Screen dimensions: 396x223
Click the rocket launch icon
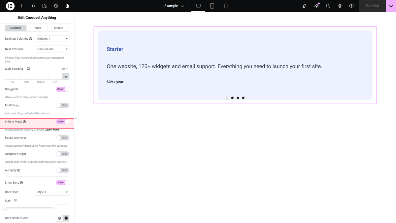305,6
